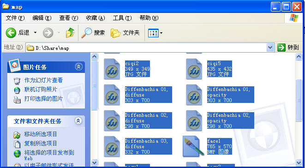
Task: Collapse the Picture Tasks panel
Action: pyautogui.click(x=78, y=67)
